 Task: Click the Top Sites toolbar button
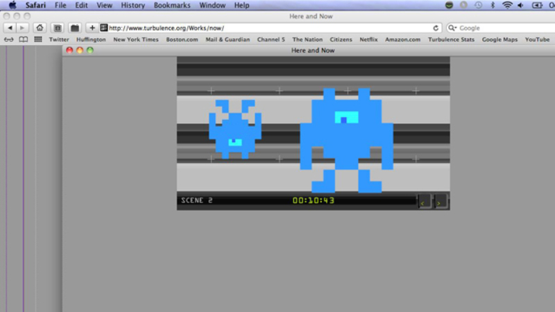click(x=58, y=28)
